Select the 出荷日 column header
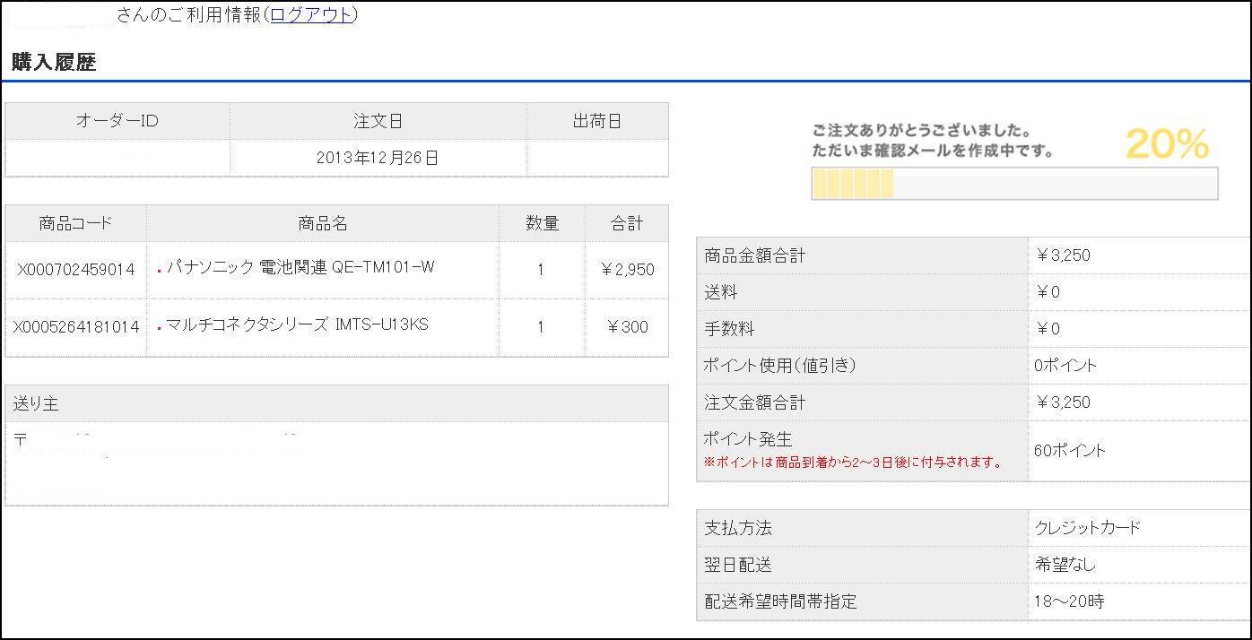The image size is (1252, 640). click(596, 120)
